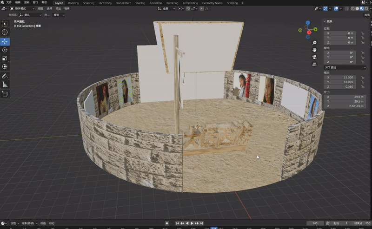Switch to the Shading workspace tab
This screenshot has width=372, height=229.
(x=140, y=3)
